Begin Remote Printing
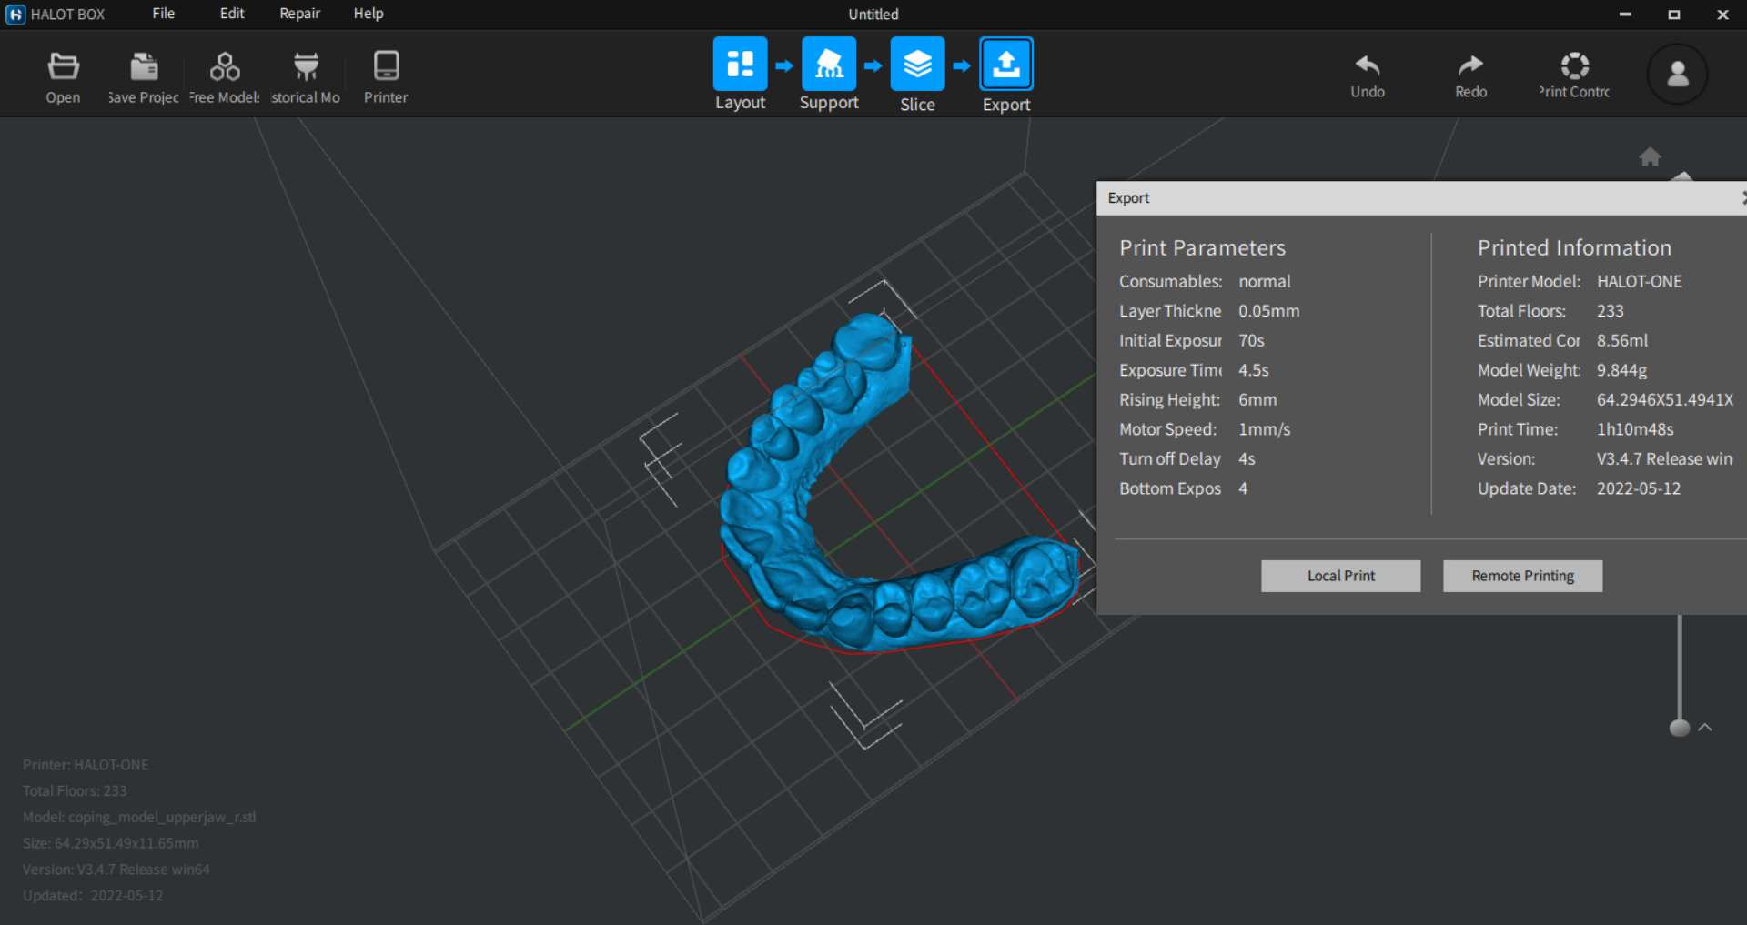Screen dimensions: 1747x925 (x=1522, y=575)
